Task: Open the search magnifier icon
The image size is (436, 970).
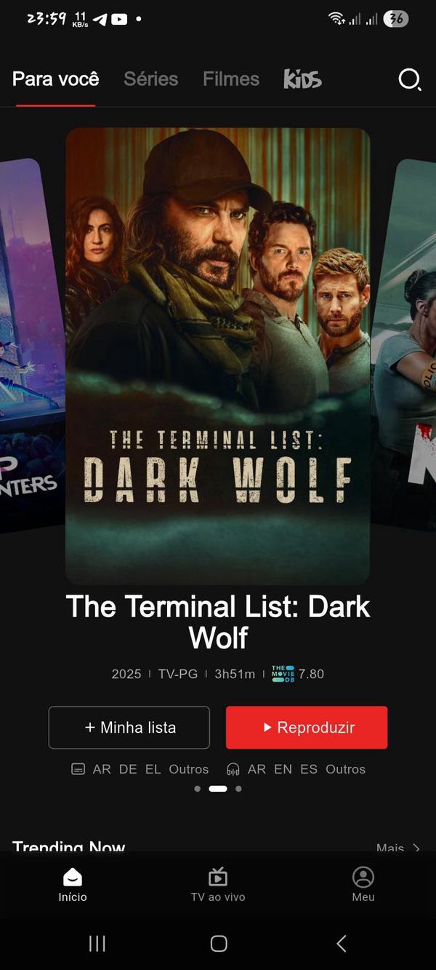Action: (x=410, y=79)
